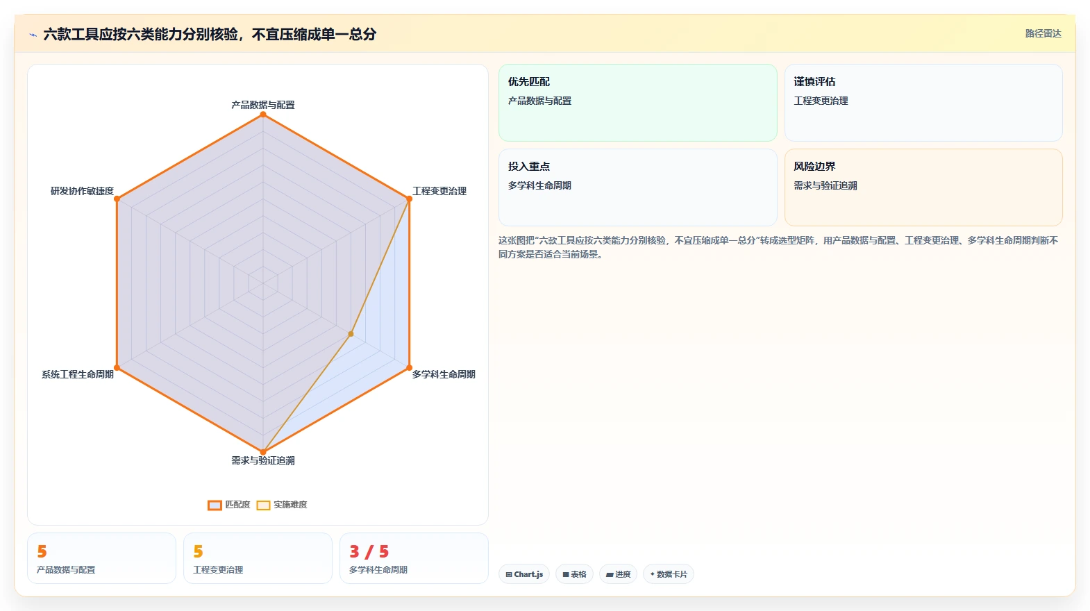Click the 表格 chip
This screenshot has width=1090, height=611.
point(574,574)
